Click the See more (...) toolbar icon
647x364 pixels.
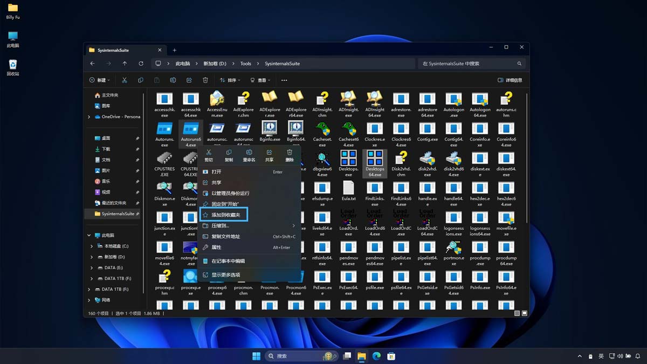[284, 80]
